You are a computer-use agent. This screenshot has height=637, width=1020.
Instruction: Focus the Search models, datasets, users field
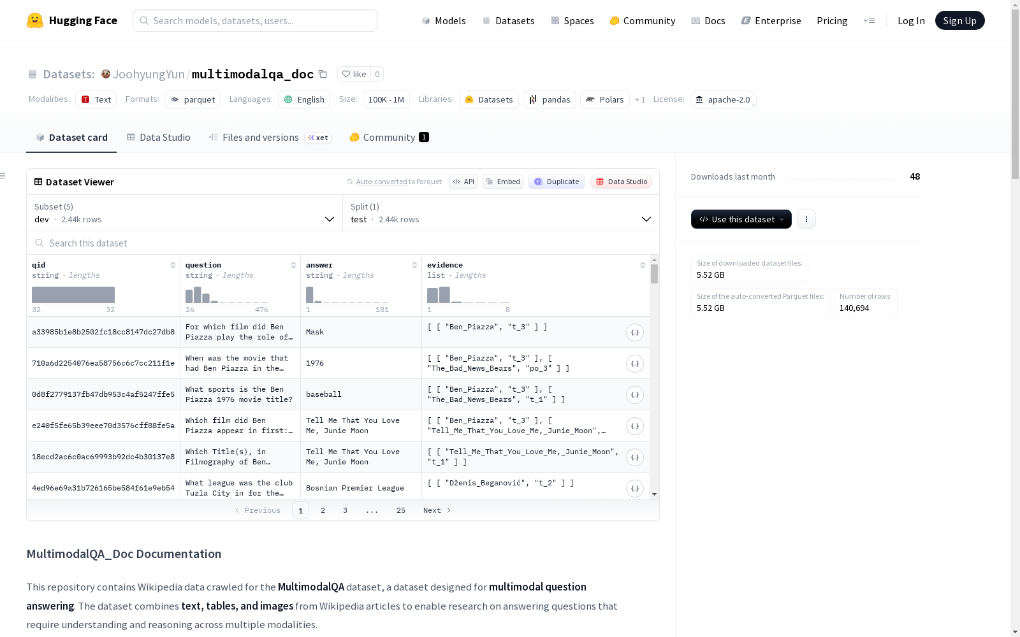(x=255, y=20)
